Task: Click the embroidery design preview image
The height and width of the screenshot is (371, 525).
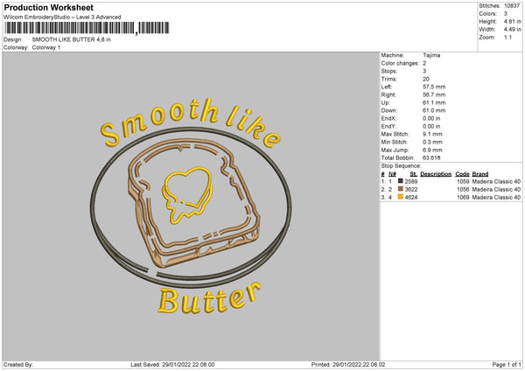Action: point(191,206)
